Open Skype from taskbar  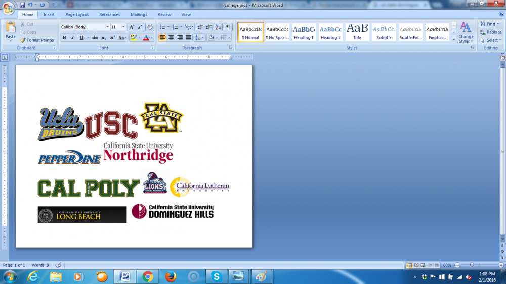point(216,276)
